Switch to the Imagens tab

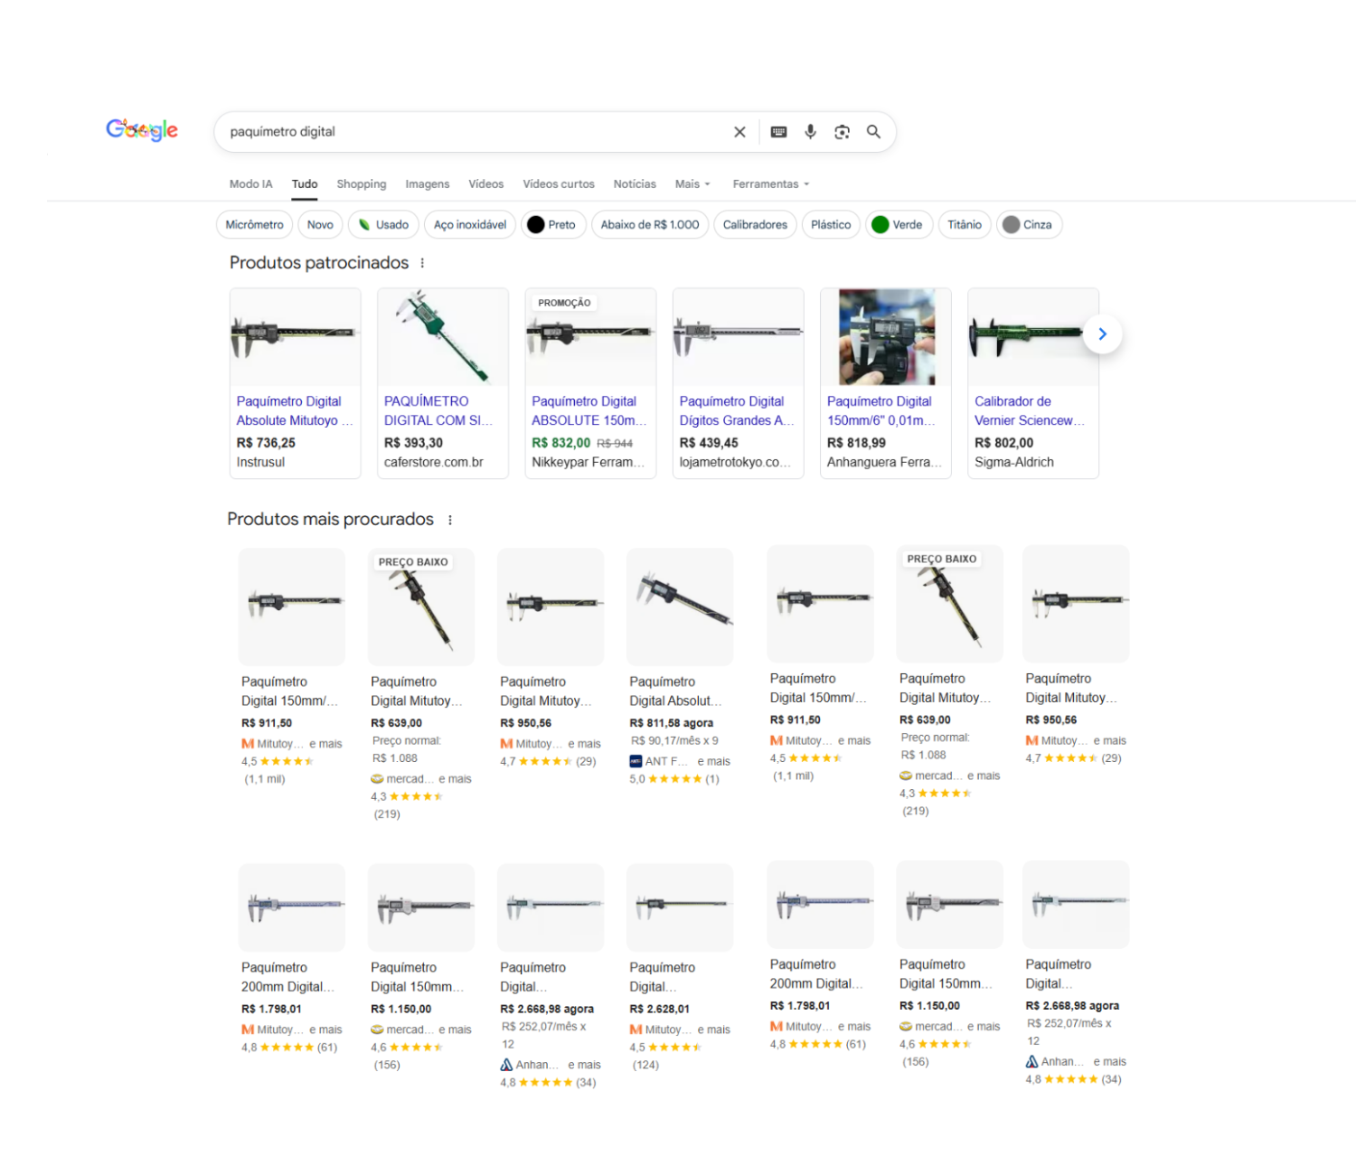[427, 183]
